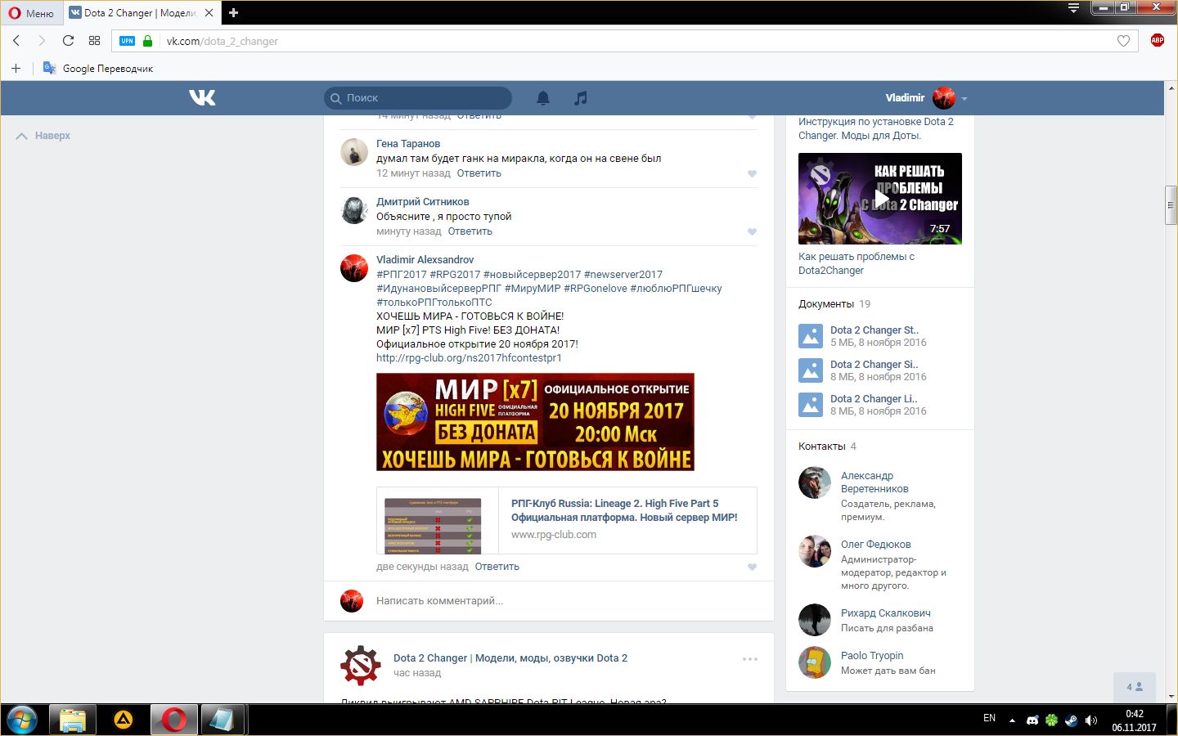Show hidden system tray icons
The image size is (1178, 736).
[x=1012, y=720]
